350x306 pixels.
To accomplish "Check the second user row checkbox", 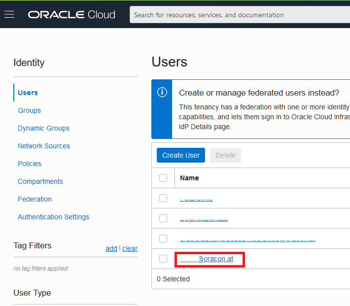I will click(163, 218).
